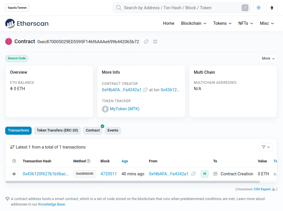Copy the contract address

point(146,42)
